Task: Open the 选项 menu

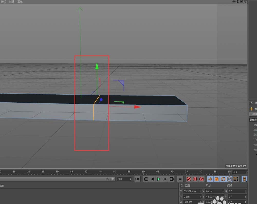Action: (3, 2)
